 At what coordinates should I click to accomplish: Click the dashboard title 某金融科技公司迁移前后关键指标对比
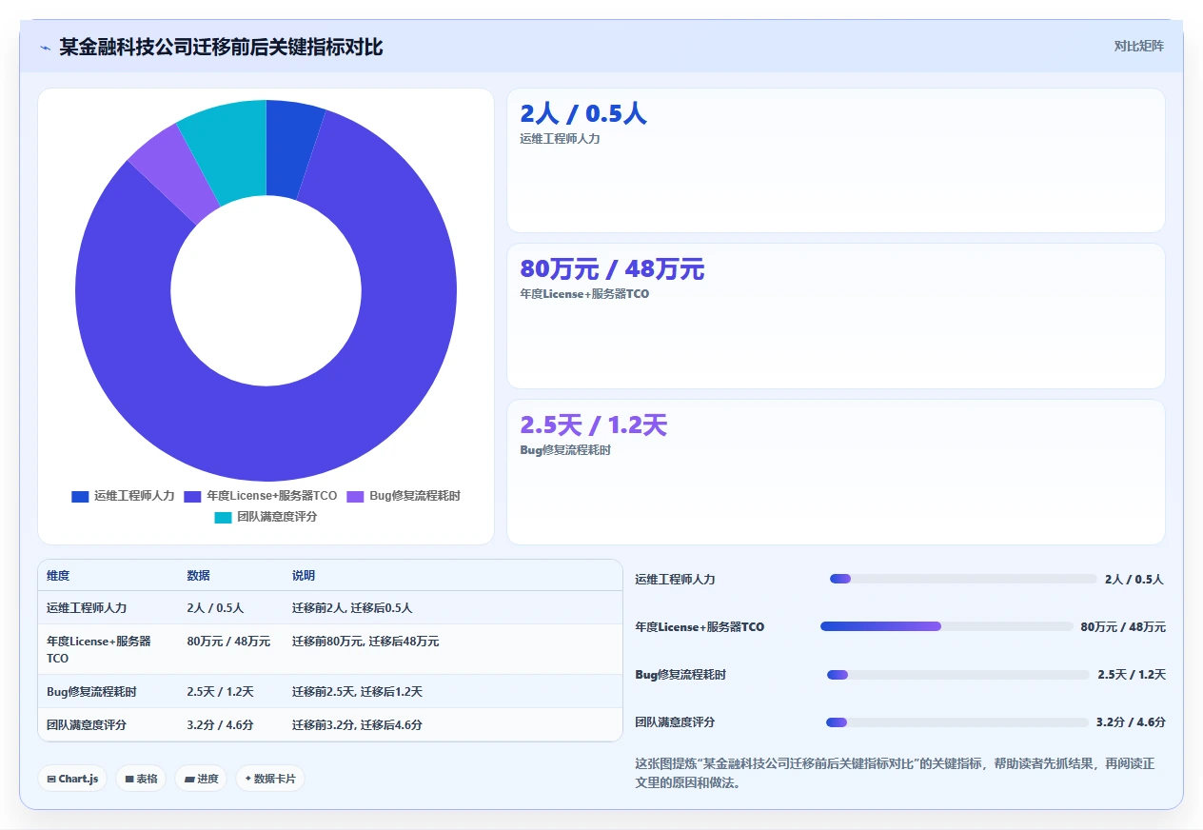[x=221, y=47]
